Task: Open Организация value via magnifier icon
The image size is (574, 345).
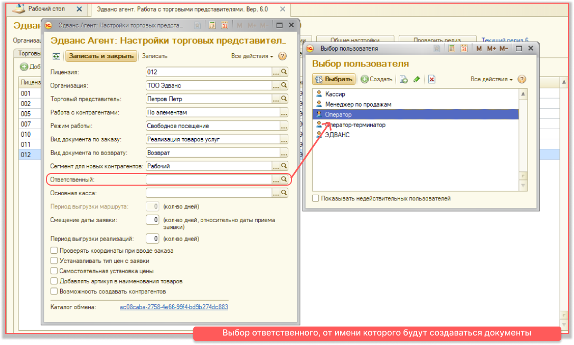Action: point(284,85)
